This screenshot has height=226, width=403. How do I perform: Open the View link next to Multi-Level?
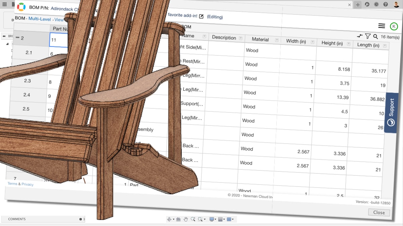click(59, 20)
